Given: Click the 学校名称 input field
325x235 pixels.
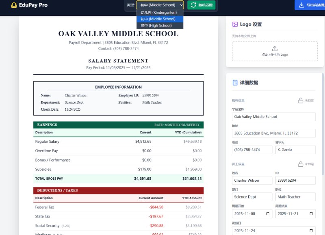Looking at the screenshot, I should click(273, 117).
